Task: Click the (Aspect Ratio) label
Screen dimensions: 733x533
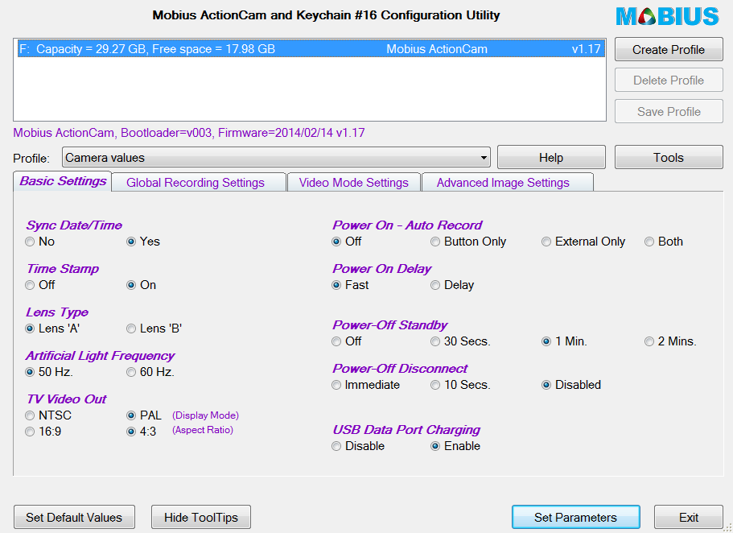Action: (203, 430)
